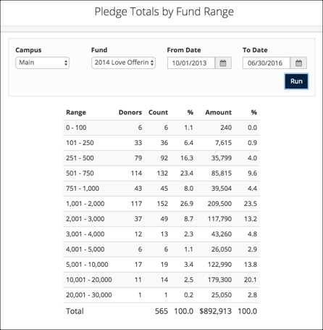
Task: Click the Amount column header
Action: click(x=219, y=112)
